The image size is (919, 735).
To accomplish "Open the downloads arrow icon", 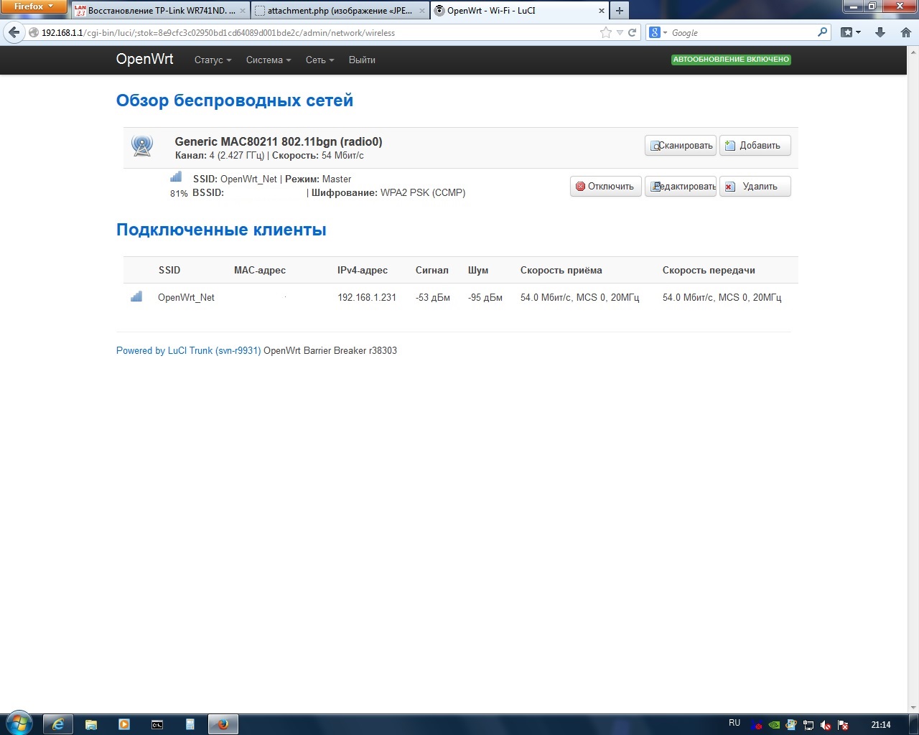I will click(x=880, y=32).
